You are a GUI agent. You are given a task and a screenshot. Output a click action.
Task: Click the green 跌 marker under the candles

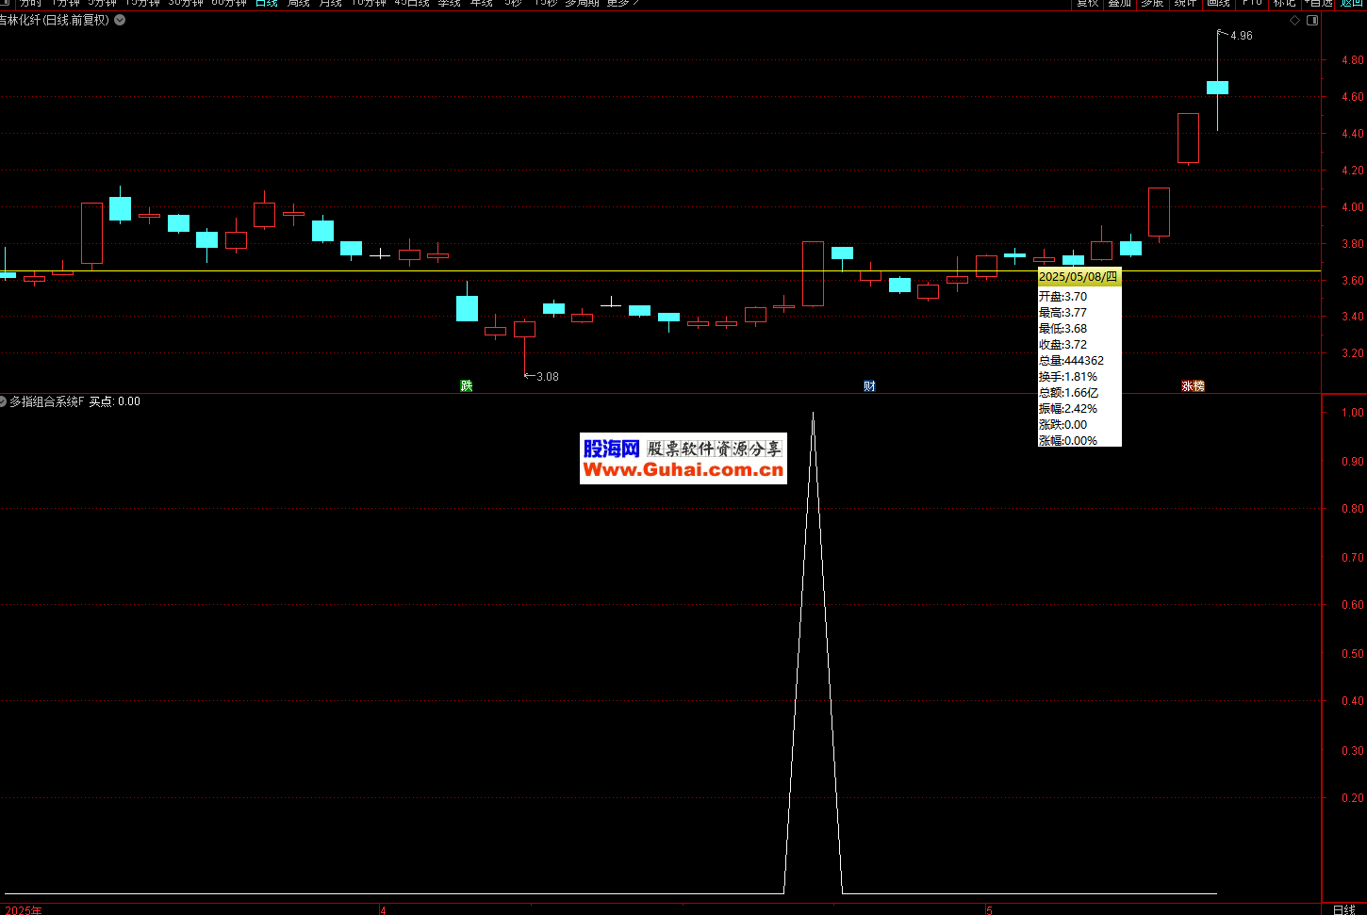pos(466,385)
